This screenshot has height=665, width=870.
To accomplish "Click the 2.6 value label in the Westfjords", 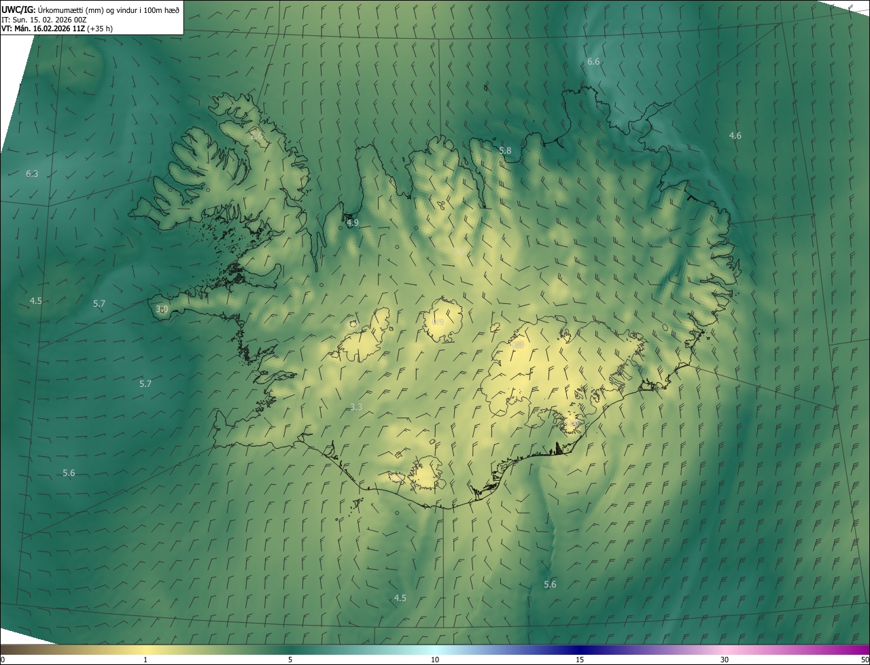I will [x=257, y=136].
